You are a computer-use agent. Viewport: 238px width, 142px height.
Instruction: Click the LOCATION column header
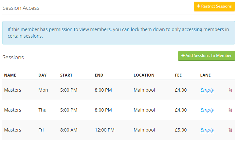(x=144, y=75)
